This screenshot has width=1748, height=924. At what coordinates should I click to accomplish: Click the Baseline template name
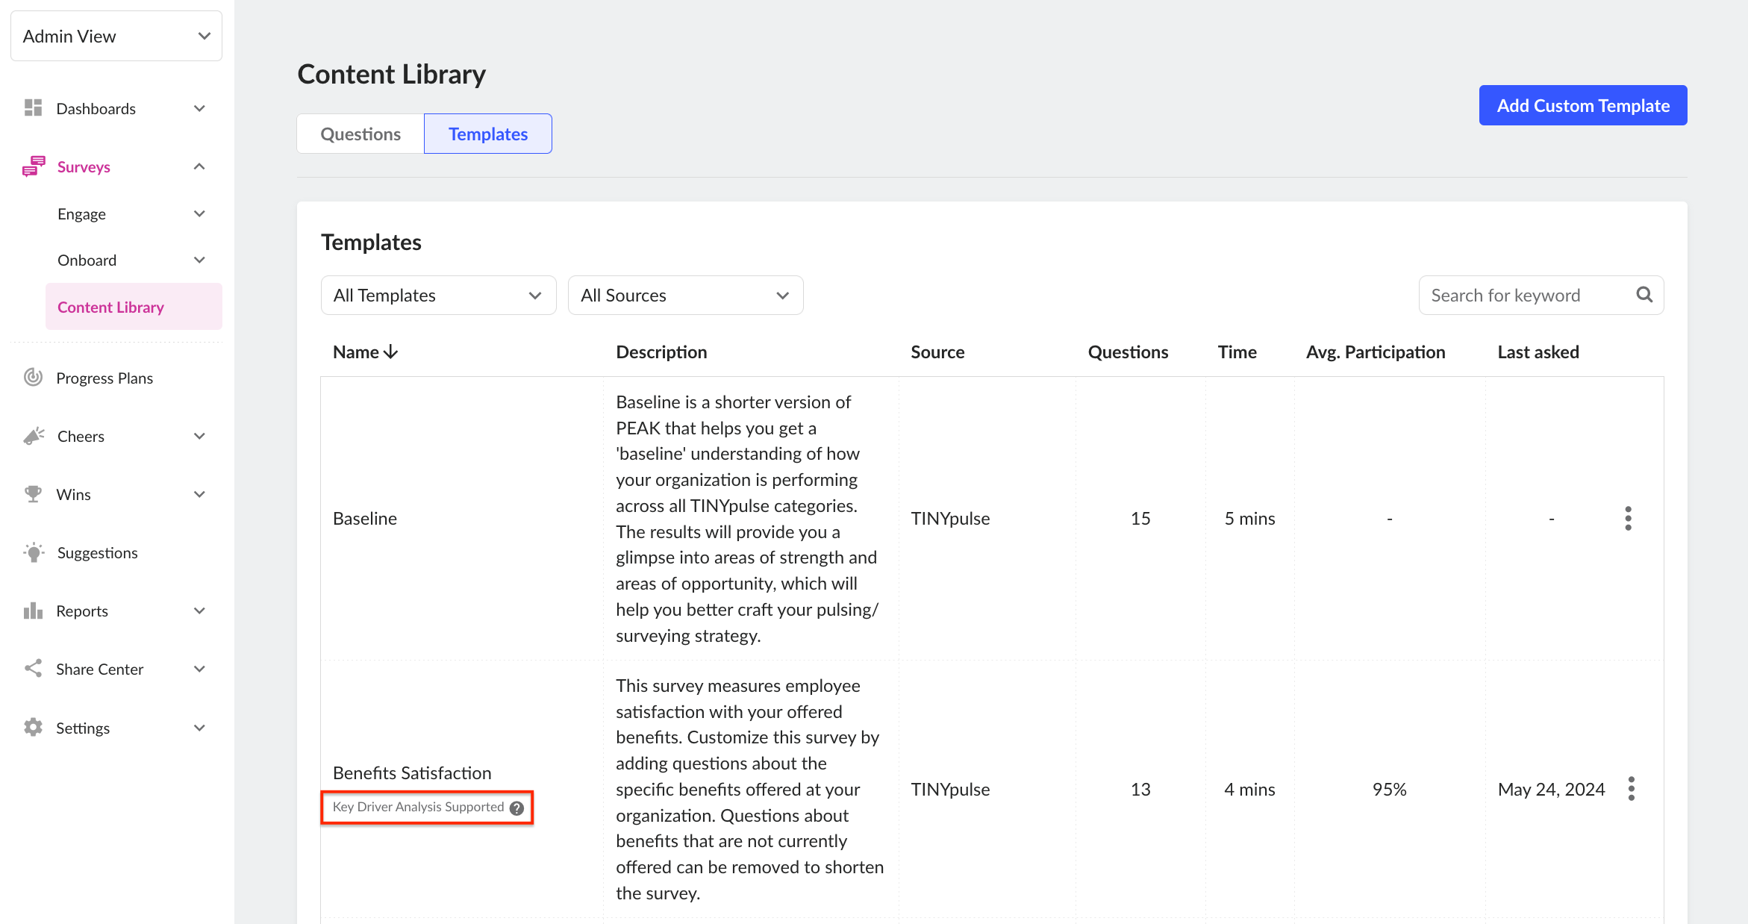pos(365,519)
